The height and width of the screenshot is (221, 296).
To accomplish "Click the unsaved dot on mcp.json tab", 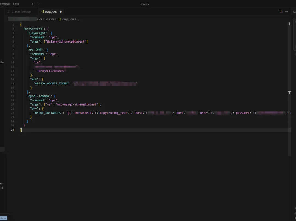I will [x=61, y=12].
